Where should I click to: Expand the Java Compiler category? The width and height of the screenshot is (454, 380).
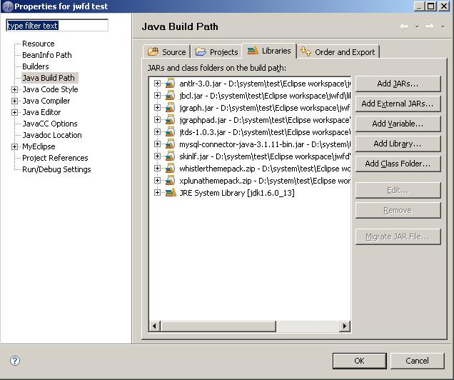pyautogui.click(x=14, y=101)
